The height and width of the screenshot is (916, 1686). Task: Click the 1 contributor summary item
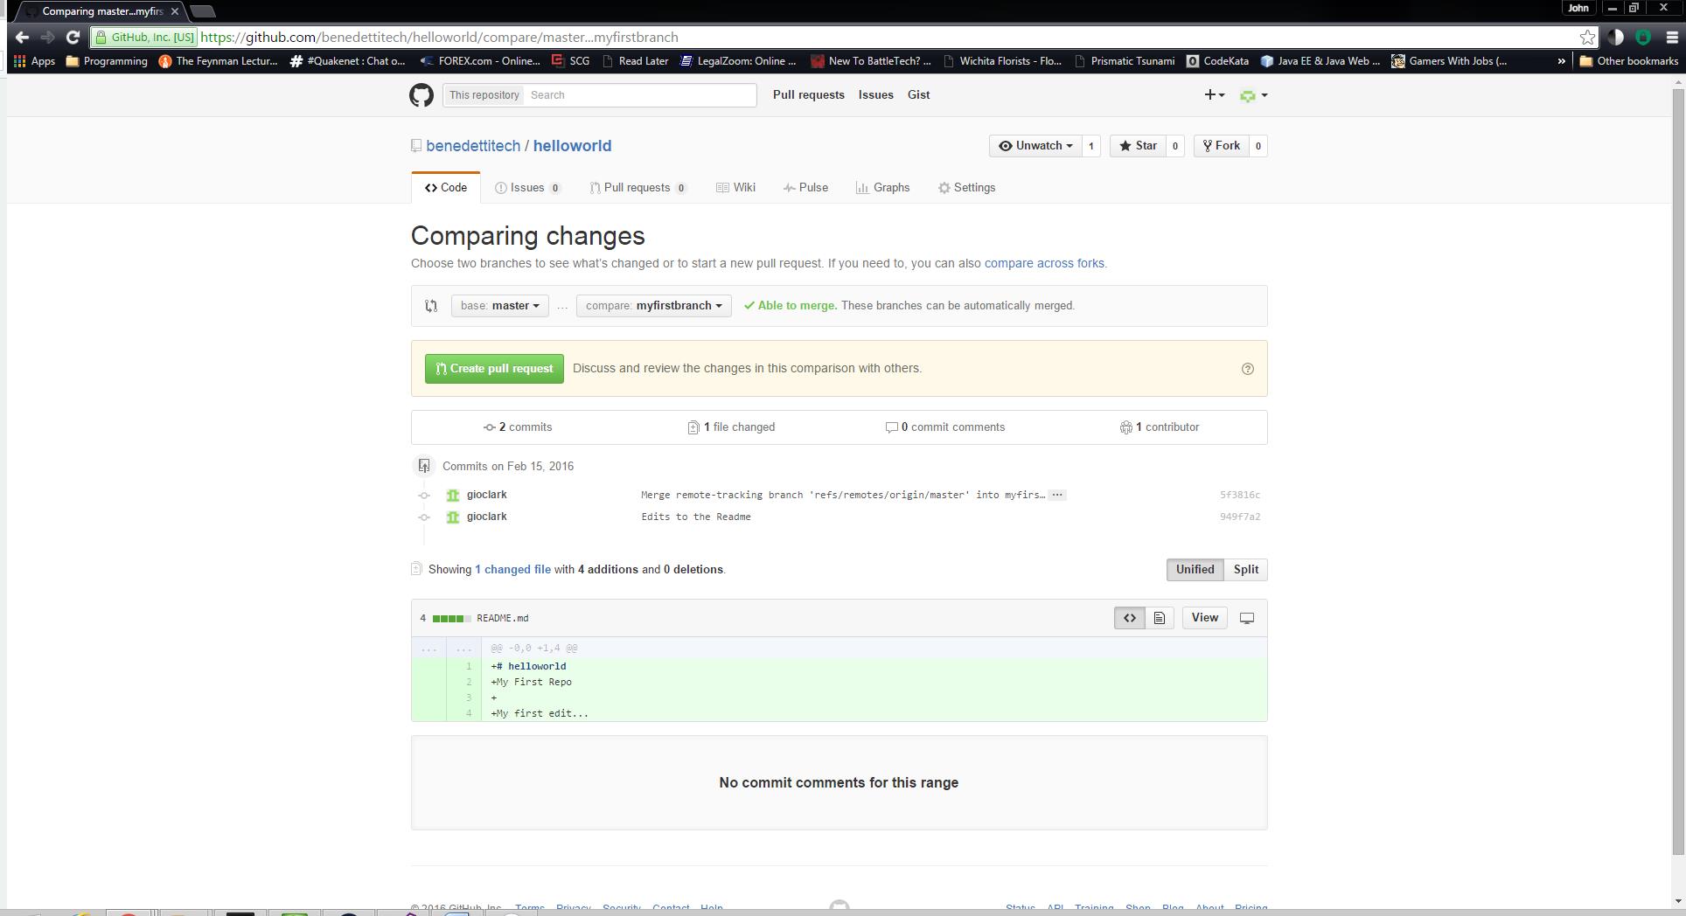tap(1160, 427)
